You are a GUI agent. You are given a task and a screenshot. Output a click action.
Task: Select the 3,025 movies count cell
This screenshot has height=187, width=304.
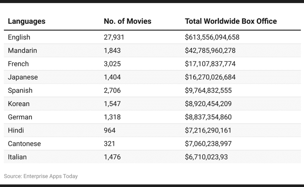pos(112,64)
